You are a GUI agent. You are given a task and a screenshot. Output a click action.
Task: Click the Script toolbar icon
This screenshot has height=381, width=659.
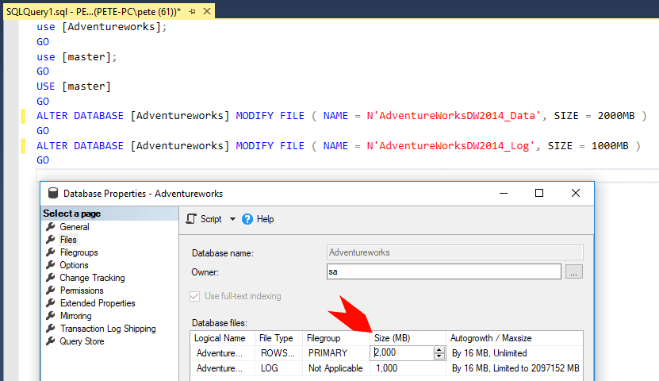191,219
